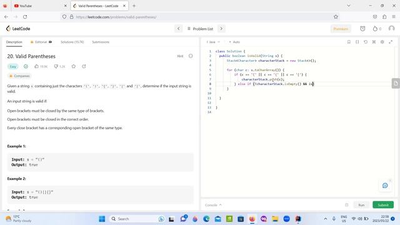Viewport: 400px width, 225px height.
Task: Open the Problem List
Action: (x=200, y=29)
